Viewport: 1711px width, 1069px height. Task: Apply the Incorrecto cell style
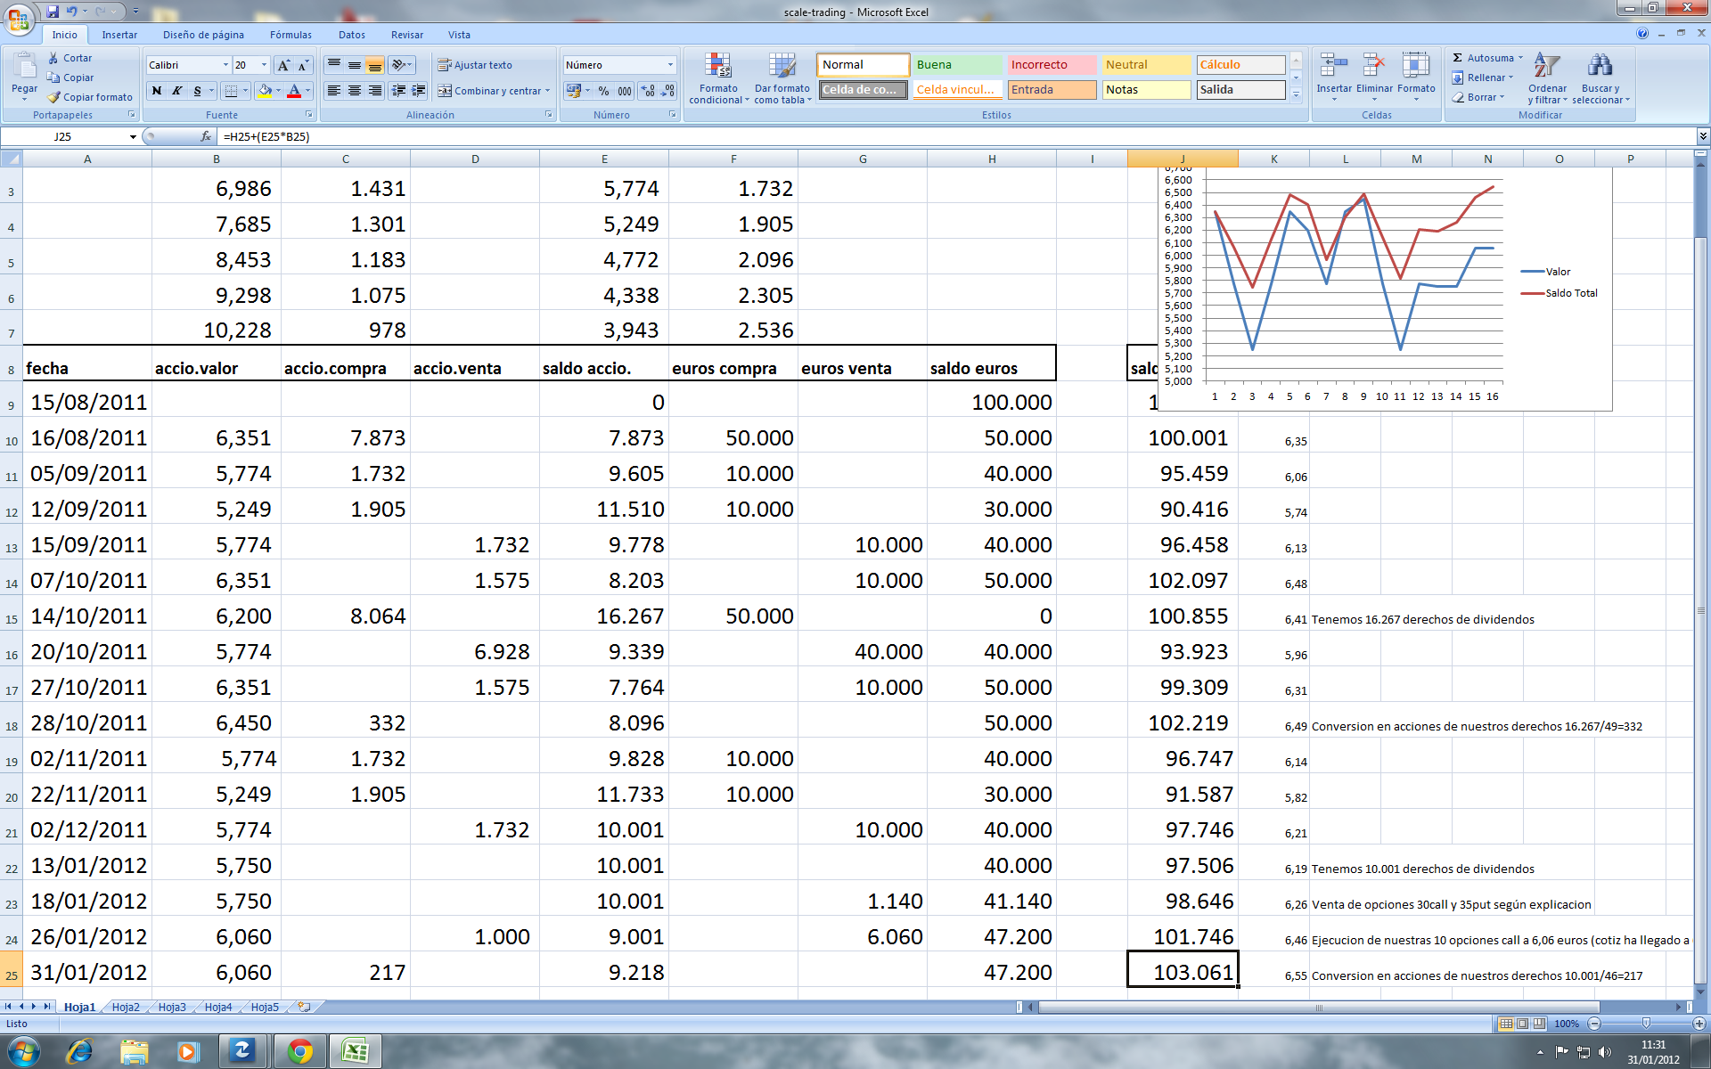1052,65
